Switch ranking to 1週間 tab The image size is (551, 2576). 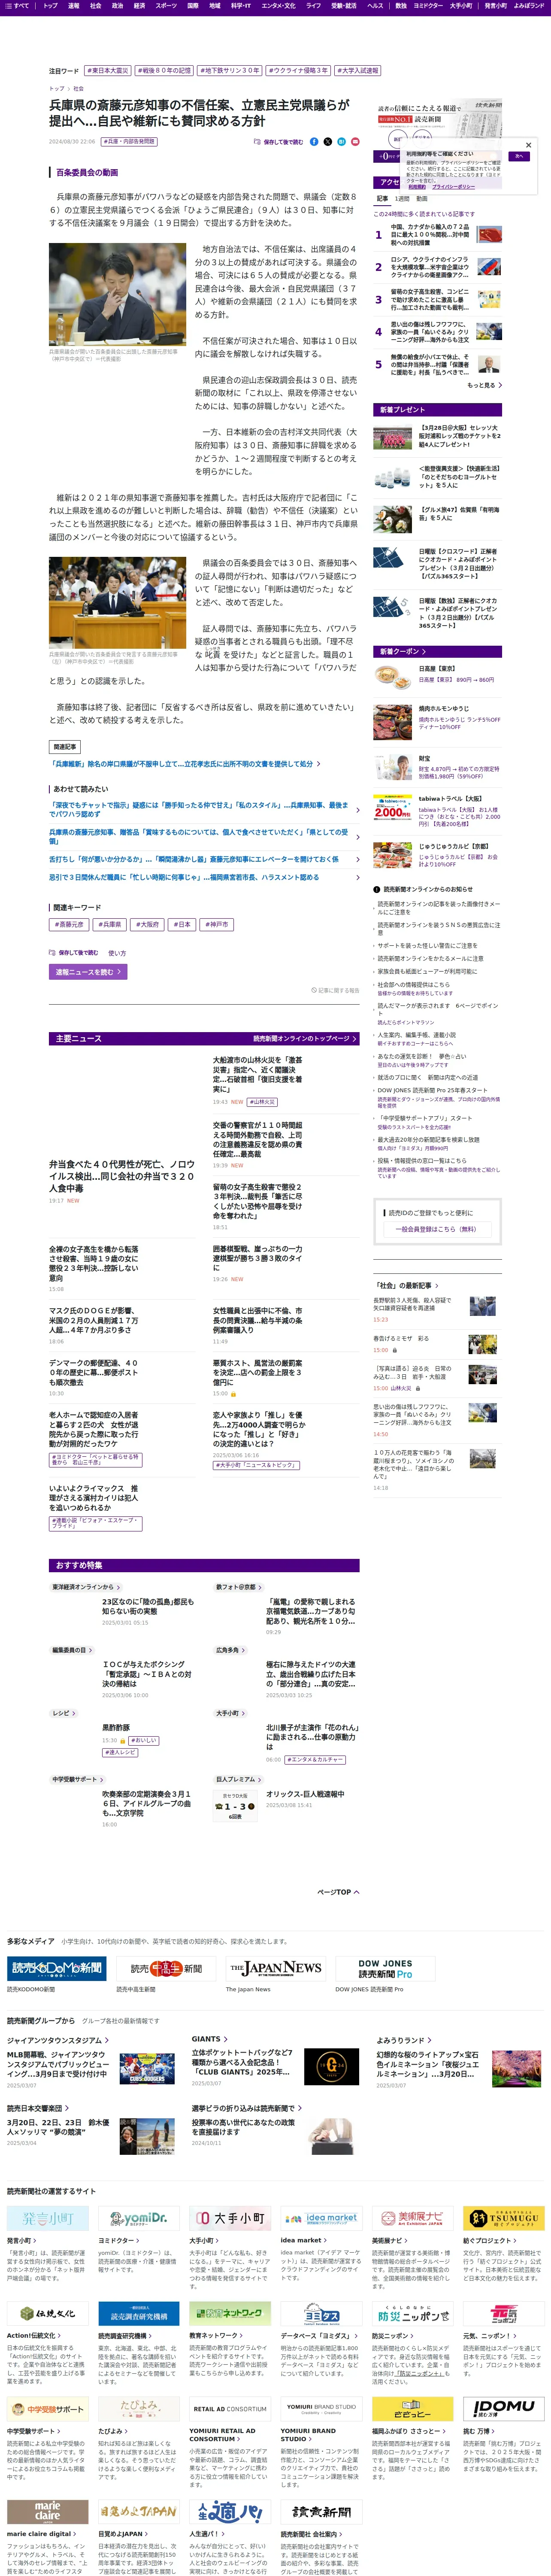pos(402,199)
